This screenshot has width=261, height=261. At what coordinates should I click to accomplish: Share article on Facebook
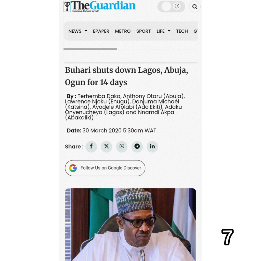91,147
